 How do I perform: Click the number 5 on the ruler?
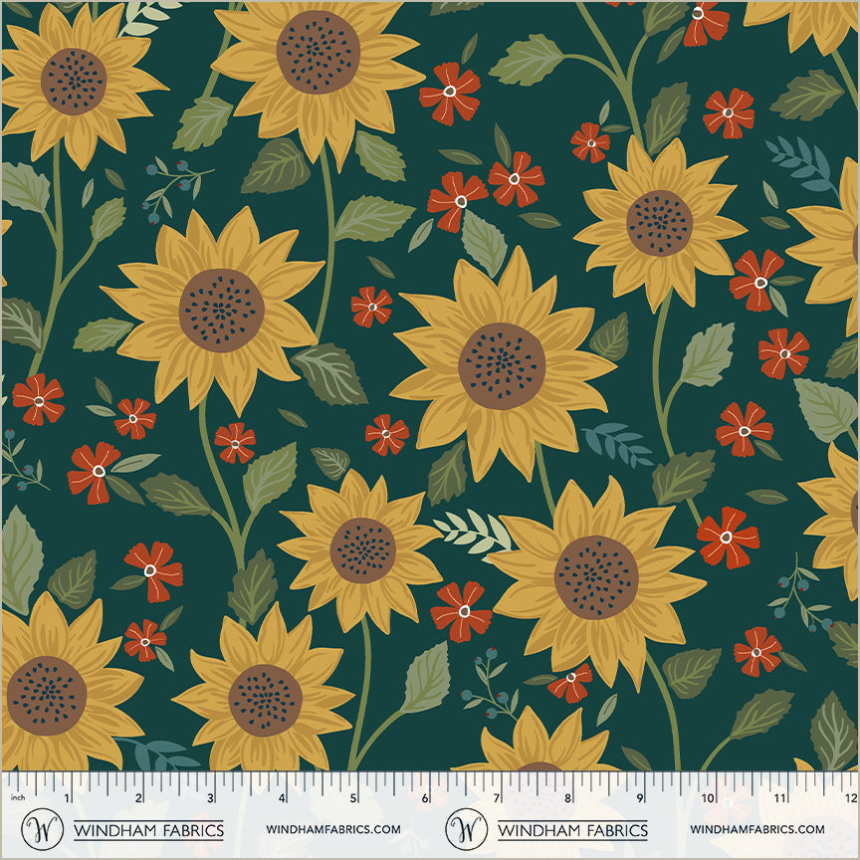coord(353,798)
